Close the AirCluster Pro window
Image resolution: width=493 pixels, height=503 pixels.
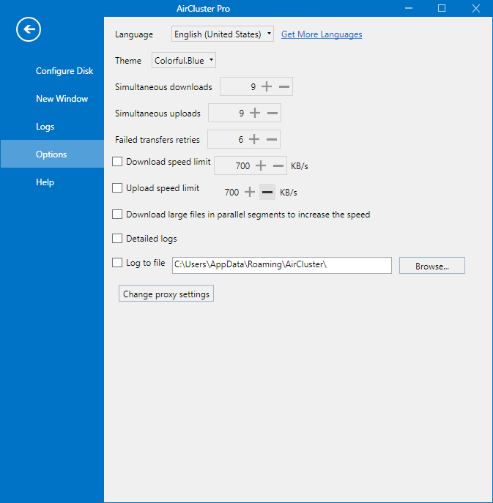click(476, 8)
